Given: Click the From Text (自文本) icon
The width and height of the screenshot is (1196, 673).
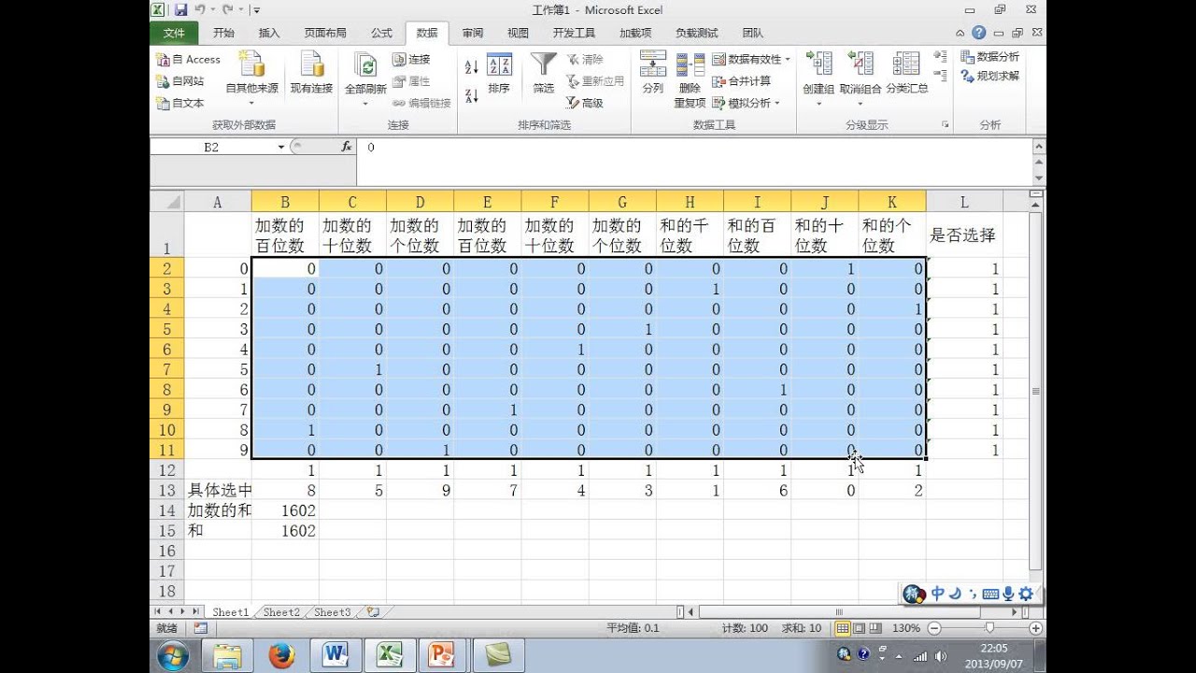Looking at the screenshot, I should 163,103.
